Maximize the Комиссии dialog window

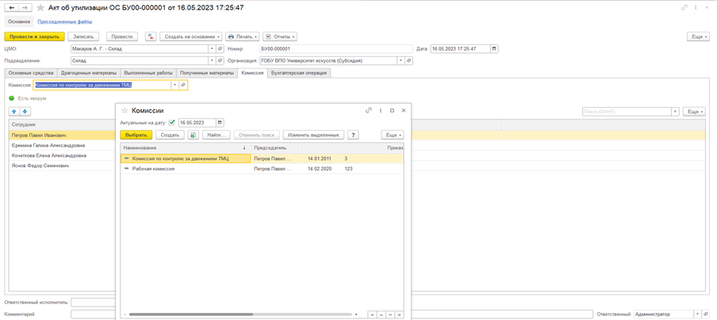point(392,110)
